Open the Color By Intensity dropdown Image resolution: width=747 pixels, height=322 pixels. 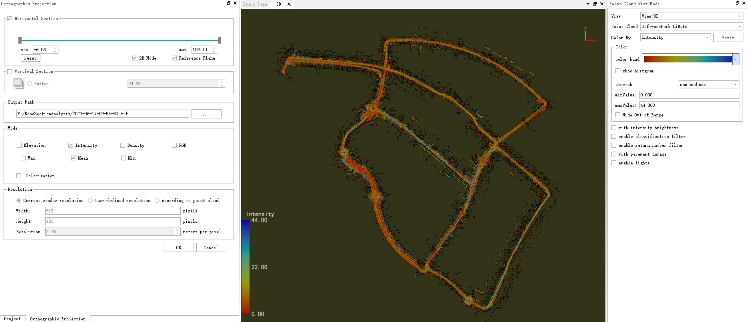coord(675,37)
